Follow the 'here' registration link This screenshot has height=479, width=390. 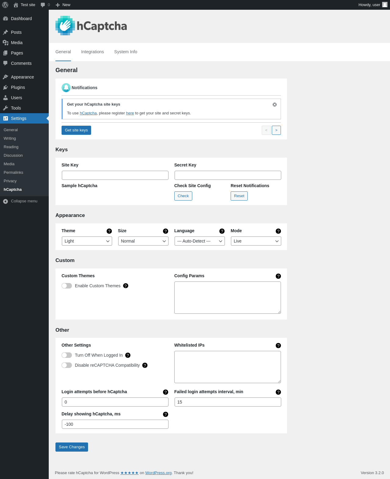130,113
